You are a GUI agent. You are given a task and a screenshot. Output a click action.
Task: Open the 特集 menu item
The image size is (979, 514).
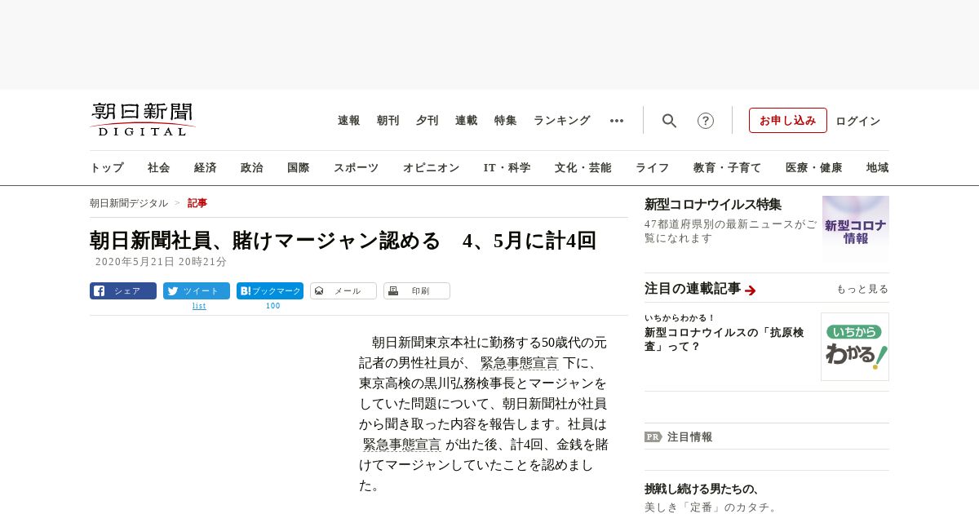506,121
